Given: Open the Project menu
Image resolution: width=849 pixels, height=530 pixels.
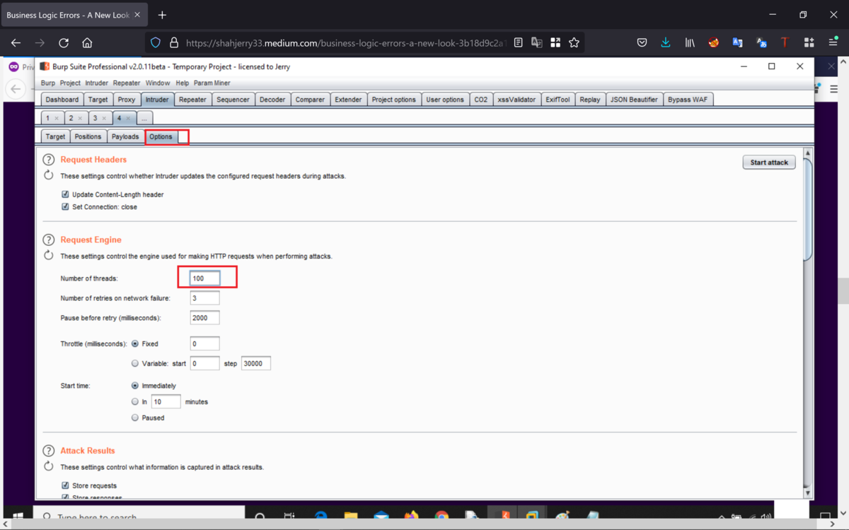Looking at the screenshot, I should pyautogui.click(x=70, y=83).
